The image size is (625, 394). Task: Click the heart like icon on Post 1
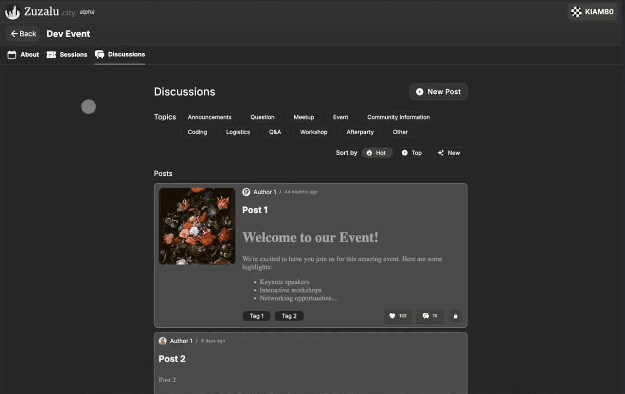pyautogui.click(x=392, y=316)
